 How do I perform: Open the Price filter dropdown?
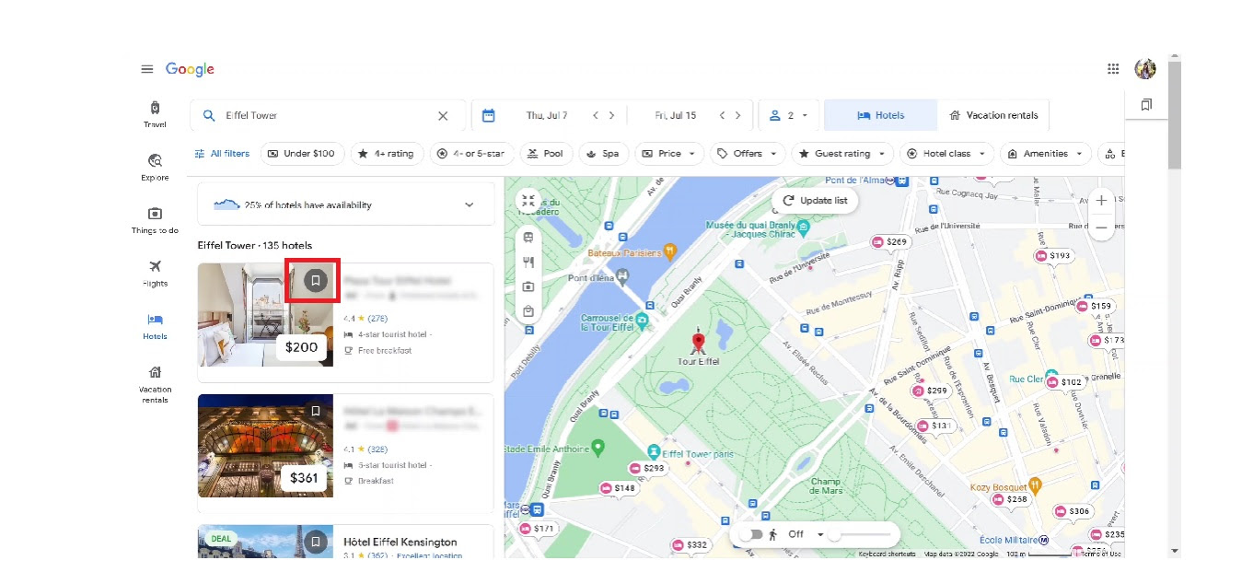point(669,154)
